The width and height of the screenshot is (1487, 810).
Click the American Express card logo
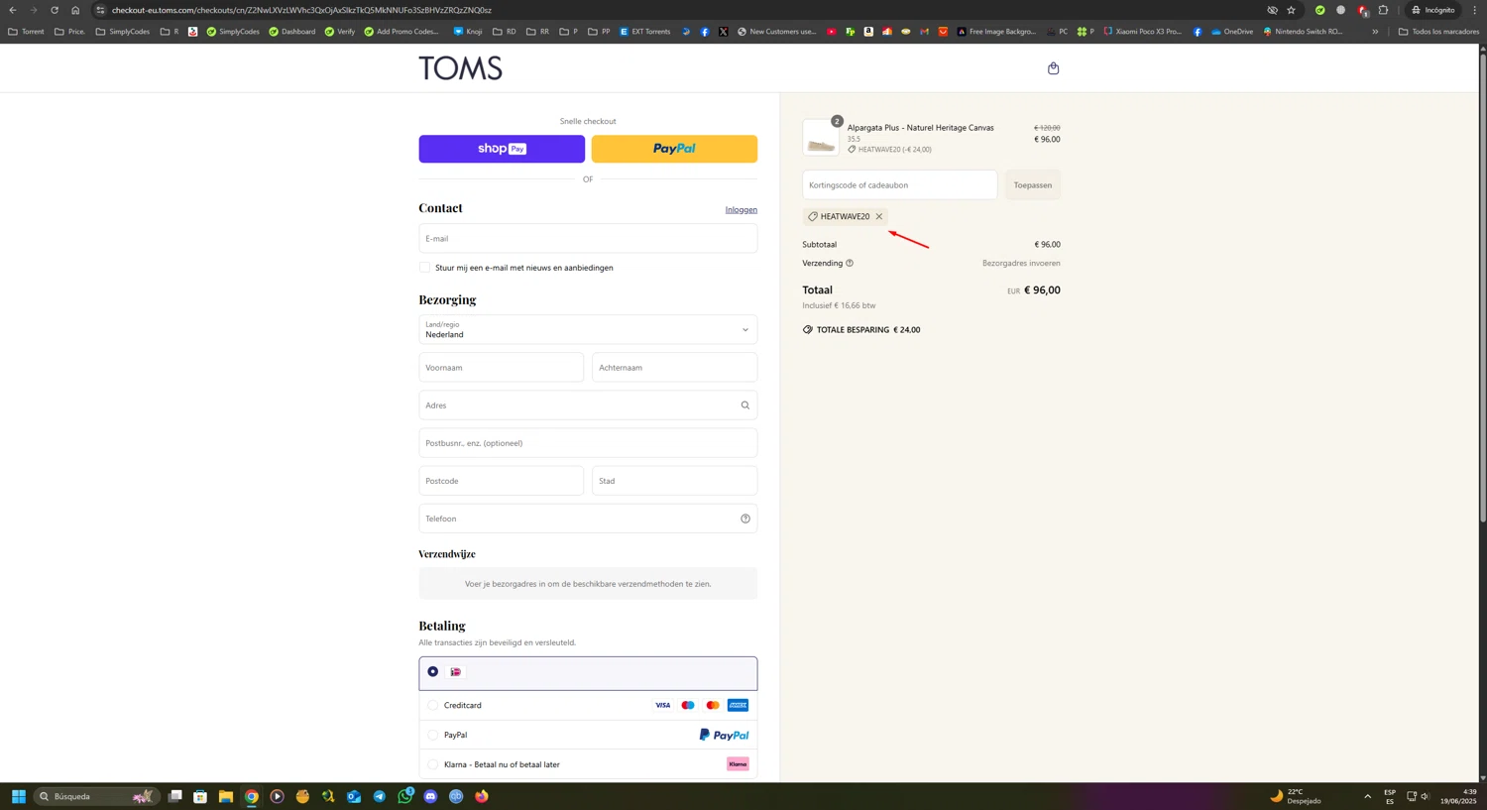click(x=738, y=705)
